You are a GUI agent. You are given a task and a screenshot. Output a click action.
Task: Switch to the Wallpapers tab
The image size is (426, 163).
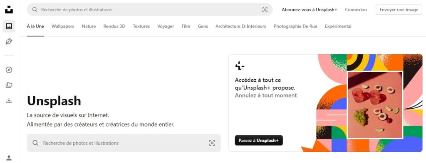tap(63, 26)
